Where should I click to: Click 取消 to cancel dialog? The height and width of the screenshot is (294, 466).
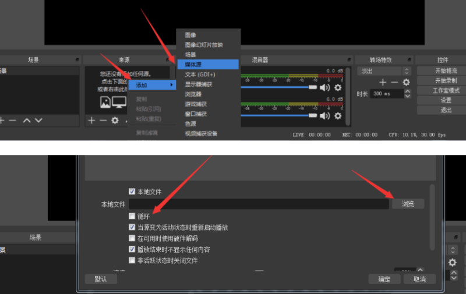click(419, 279)
